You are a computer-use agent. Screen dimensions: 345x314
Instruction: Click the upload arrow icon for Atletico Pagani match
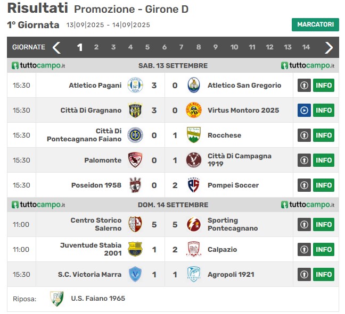click(304, 85)
